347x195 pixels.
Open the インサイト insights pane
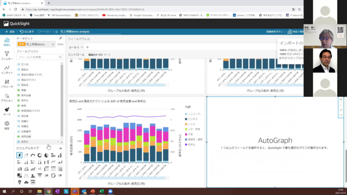(x=7, y=70)
